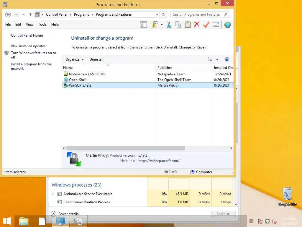
Task: Open the View menu
Action: (x=30, y=25)
